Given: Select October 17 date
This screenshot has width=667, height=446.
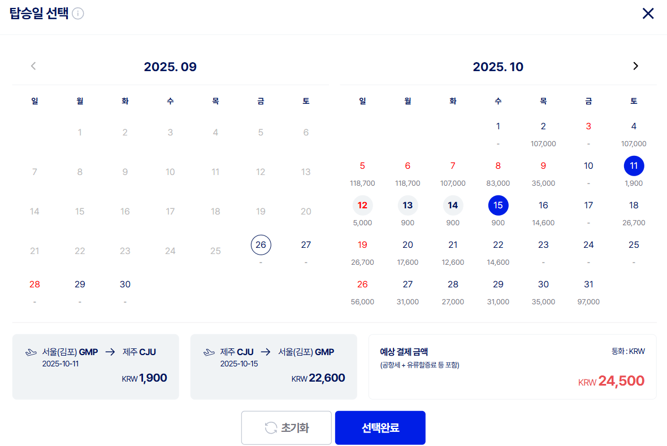Looking at the screenshot, I should 589,205.
